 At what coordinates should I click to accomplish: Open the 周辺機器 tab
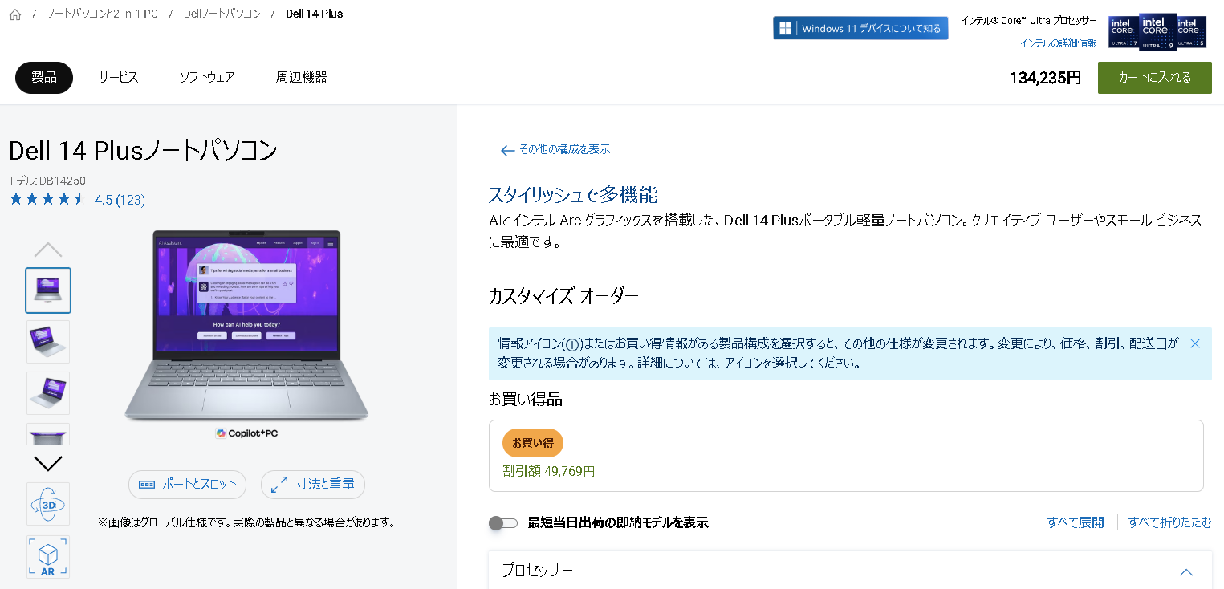[302, 77]
